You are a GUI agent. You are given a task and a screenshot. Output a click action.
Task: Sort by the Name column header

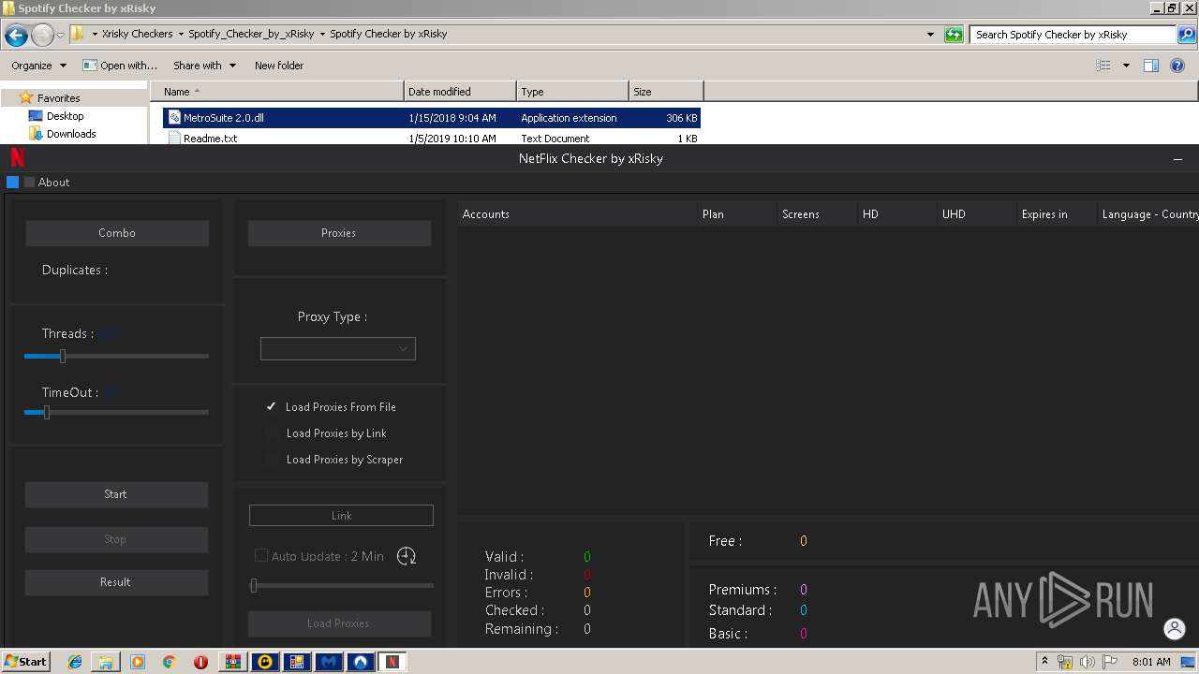coord(277,92)
